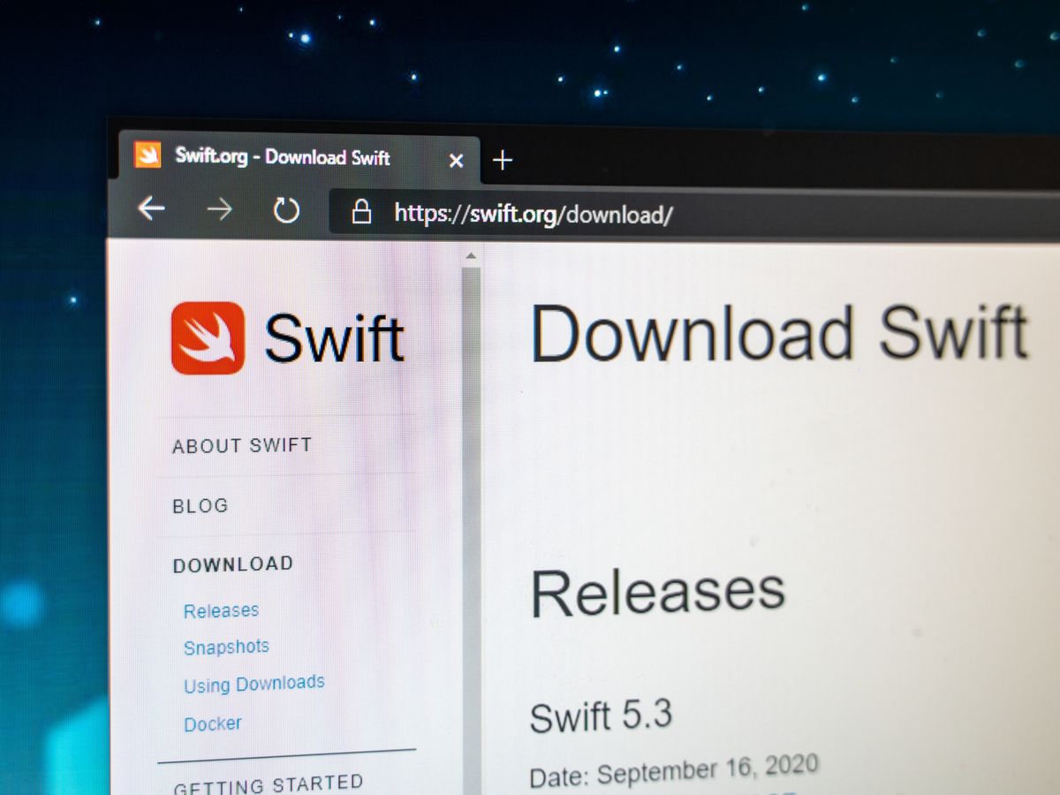The width and height of the screenshot is (1060, 795).
Task: Open the GETTING STARTED section
Action: [269, 781]
